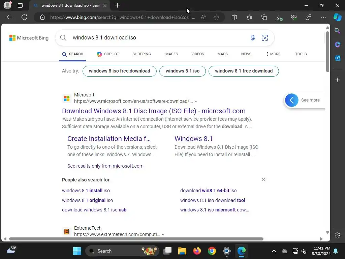Open the MORE search categories dropdown
Screen dimensions: 345x259
273,54
